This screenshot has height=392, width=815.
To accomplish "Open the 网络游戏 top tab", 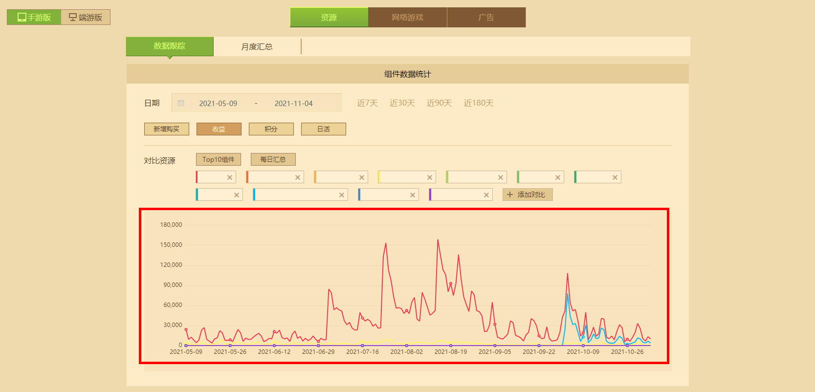I will tap(408, 17).
